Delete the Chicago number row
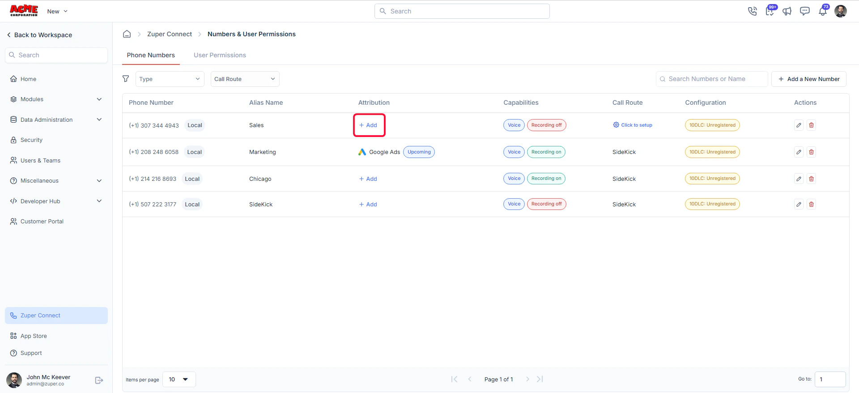Viewport: 859px width, 393px height. tap(811, 179)
